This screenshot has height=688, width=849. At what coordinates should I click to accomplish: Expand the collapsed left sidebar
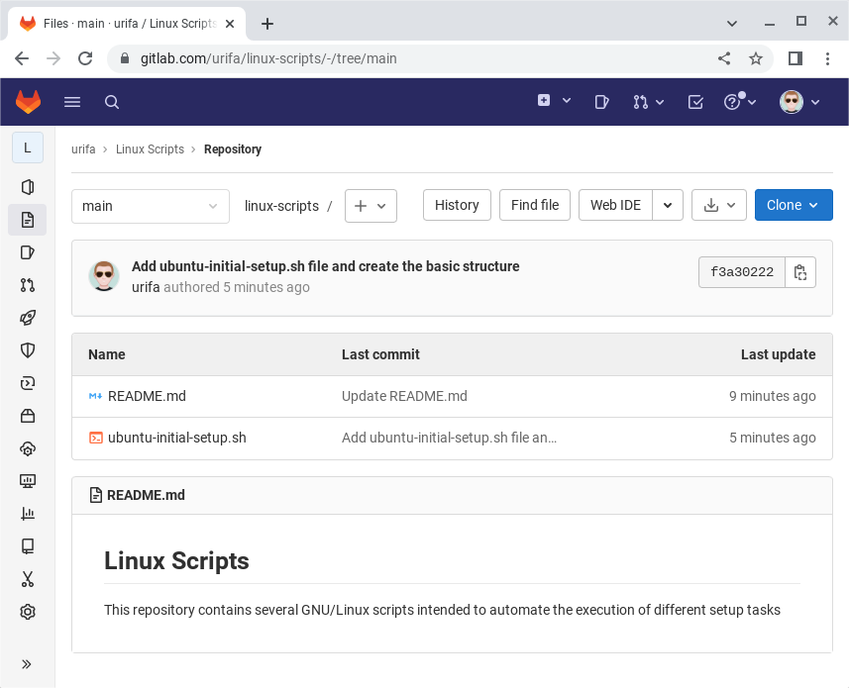28,664
